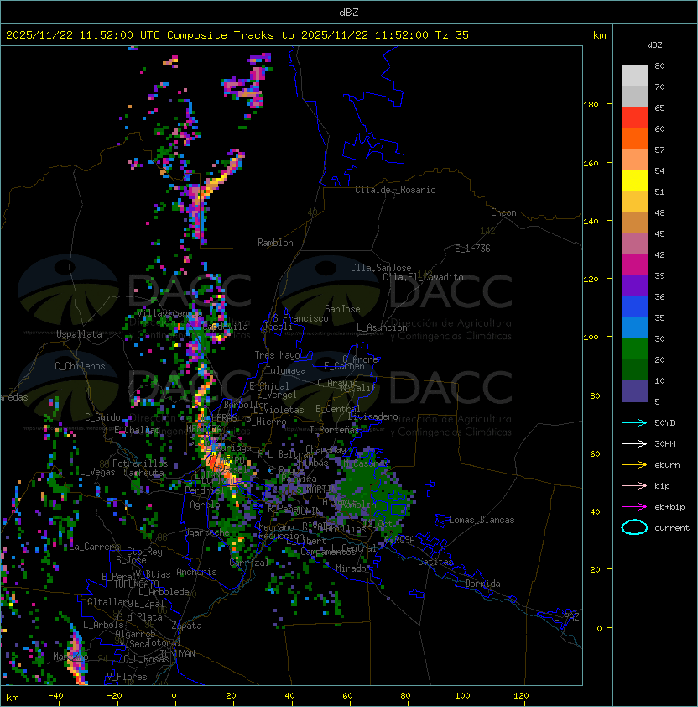Click the Composite Tracks timestamp header text
Screen dimensions: 698x707
point(237,35)
